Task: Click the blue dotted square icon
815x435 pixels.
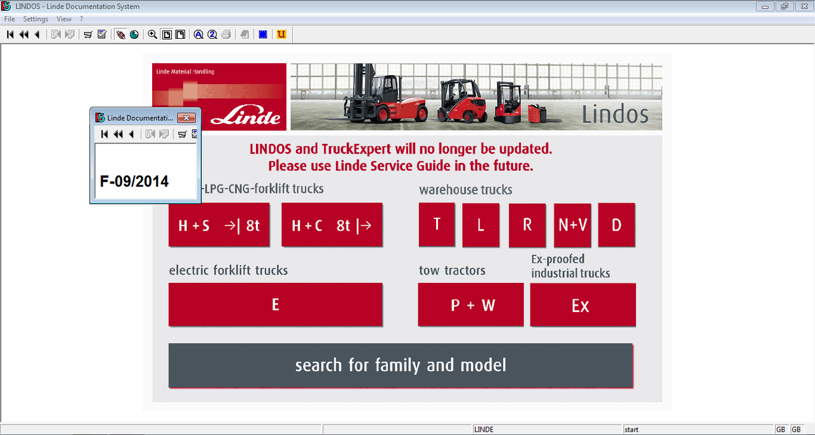Action: [263, 34]
